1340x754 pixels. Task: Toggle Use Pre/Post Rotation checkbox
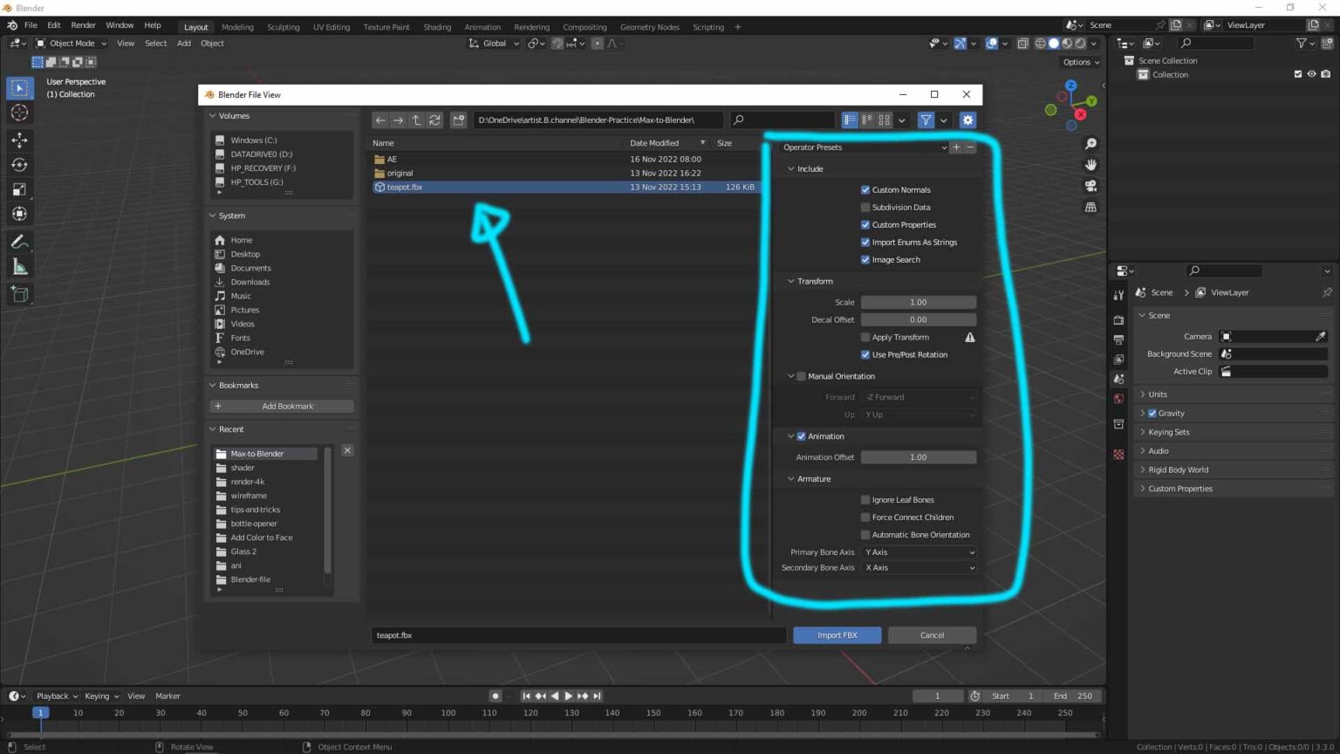point(865,354)
